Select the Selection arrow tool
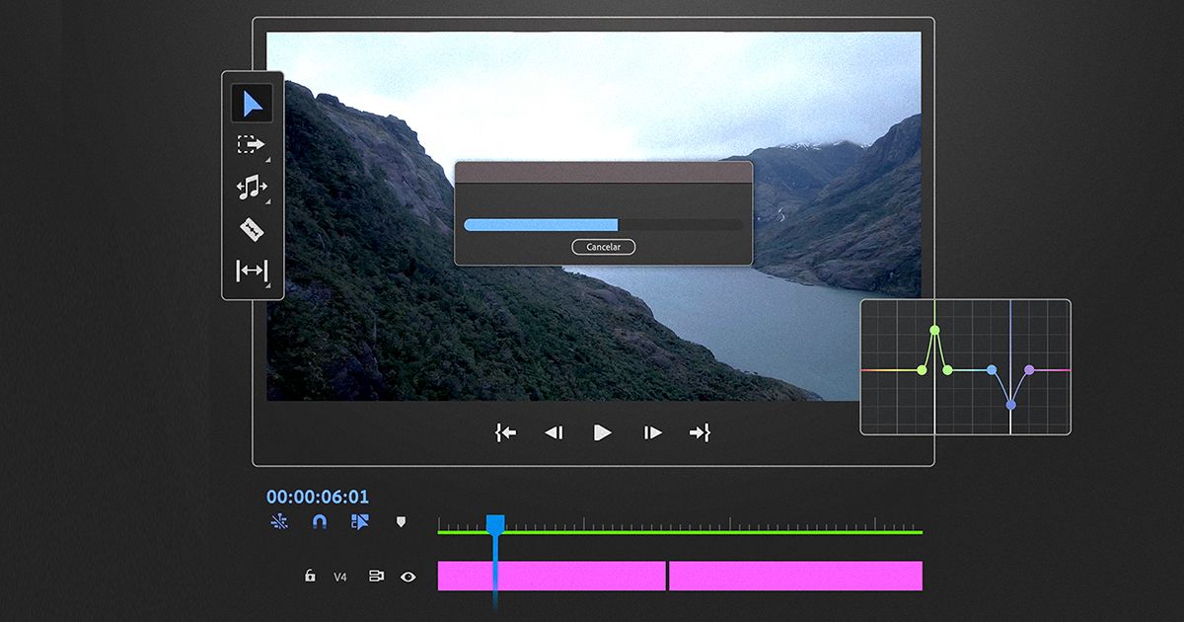Screen dimensions: 1184x622 [x=252, y=103]
